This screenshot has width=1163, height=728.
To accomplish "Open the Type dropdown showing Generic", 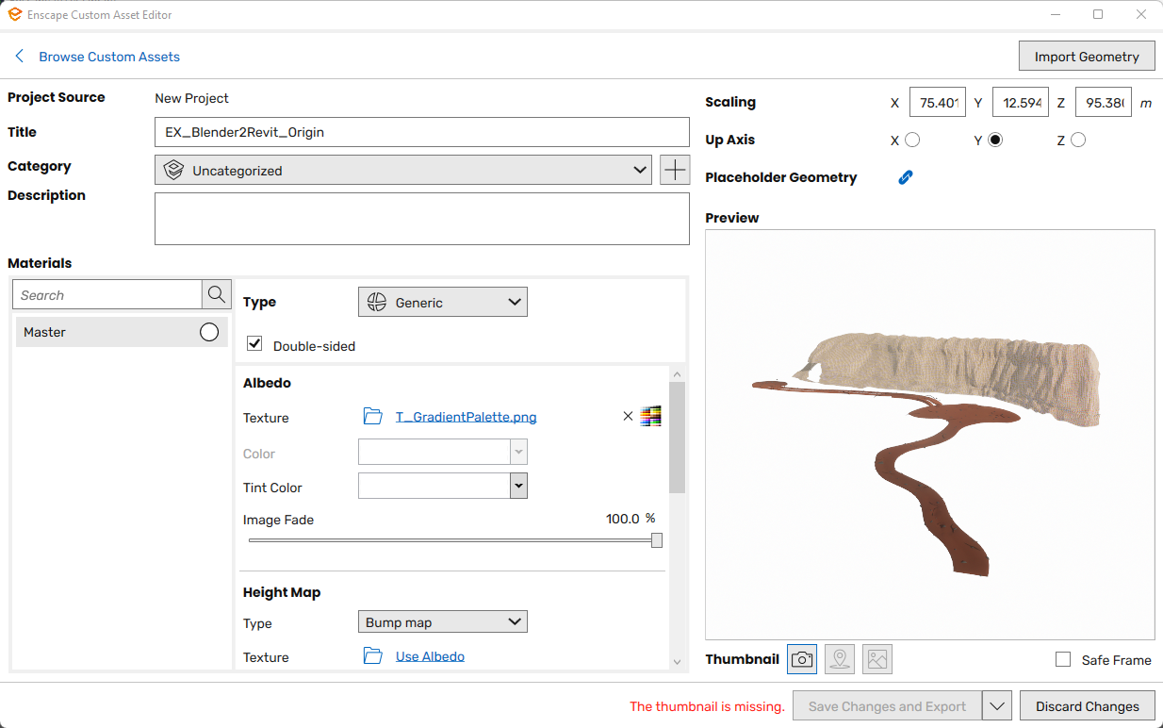I will [442, 302].
